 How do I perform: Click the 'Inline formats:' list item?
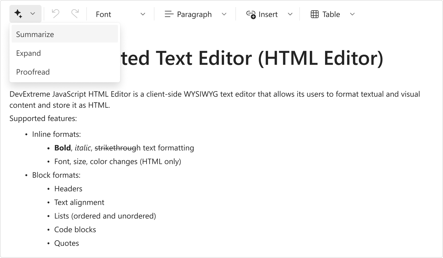pos(56,134)
